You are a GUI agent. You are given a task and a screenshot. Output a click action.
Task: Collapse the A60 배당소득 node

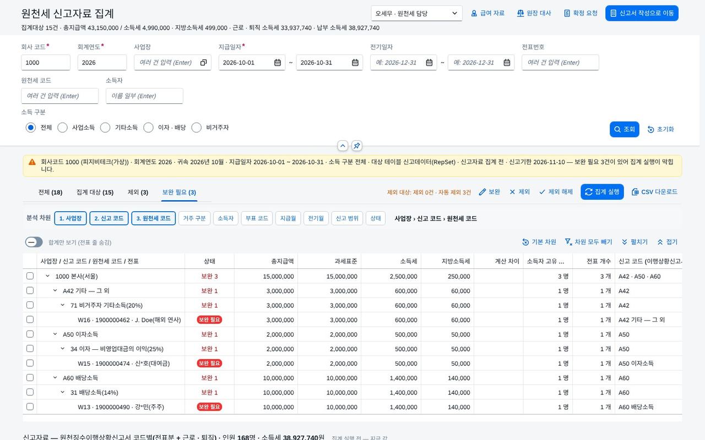coord(55,377)
